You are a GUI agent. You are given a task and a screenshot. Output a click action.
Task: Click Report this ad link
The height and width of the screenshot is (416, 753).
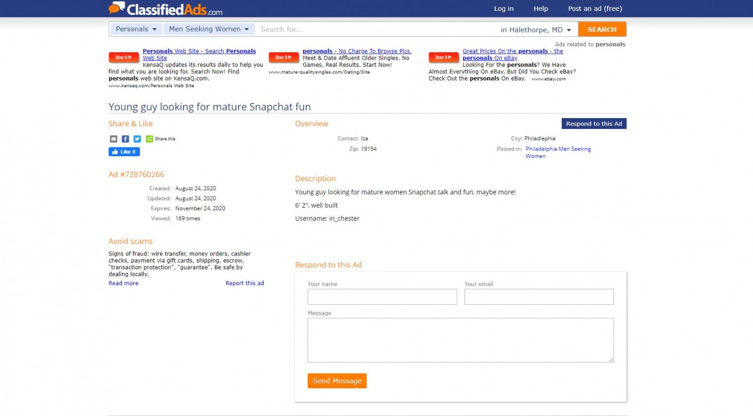pyautogui.click(x=245, y=283)
